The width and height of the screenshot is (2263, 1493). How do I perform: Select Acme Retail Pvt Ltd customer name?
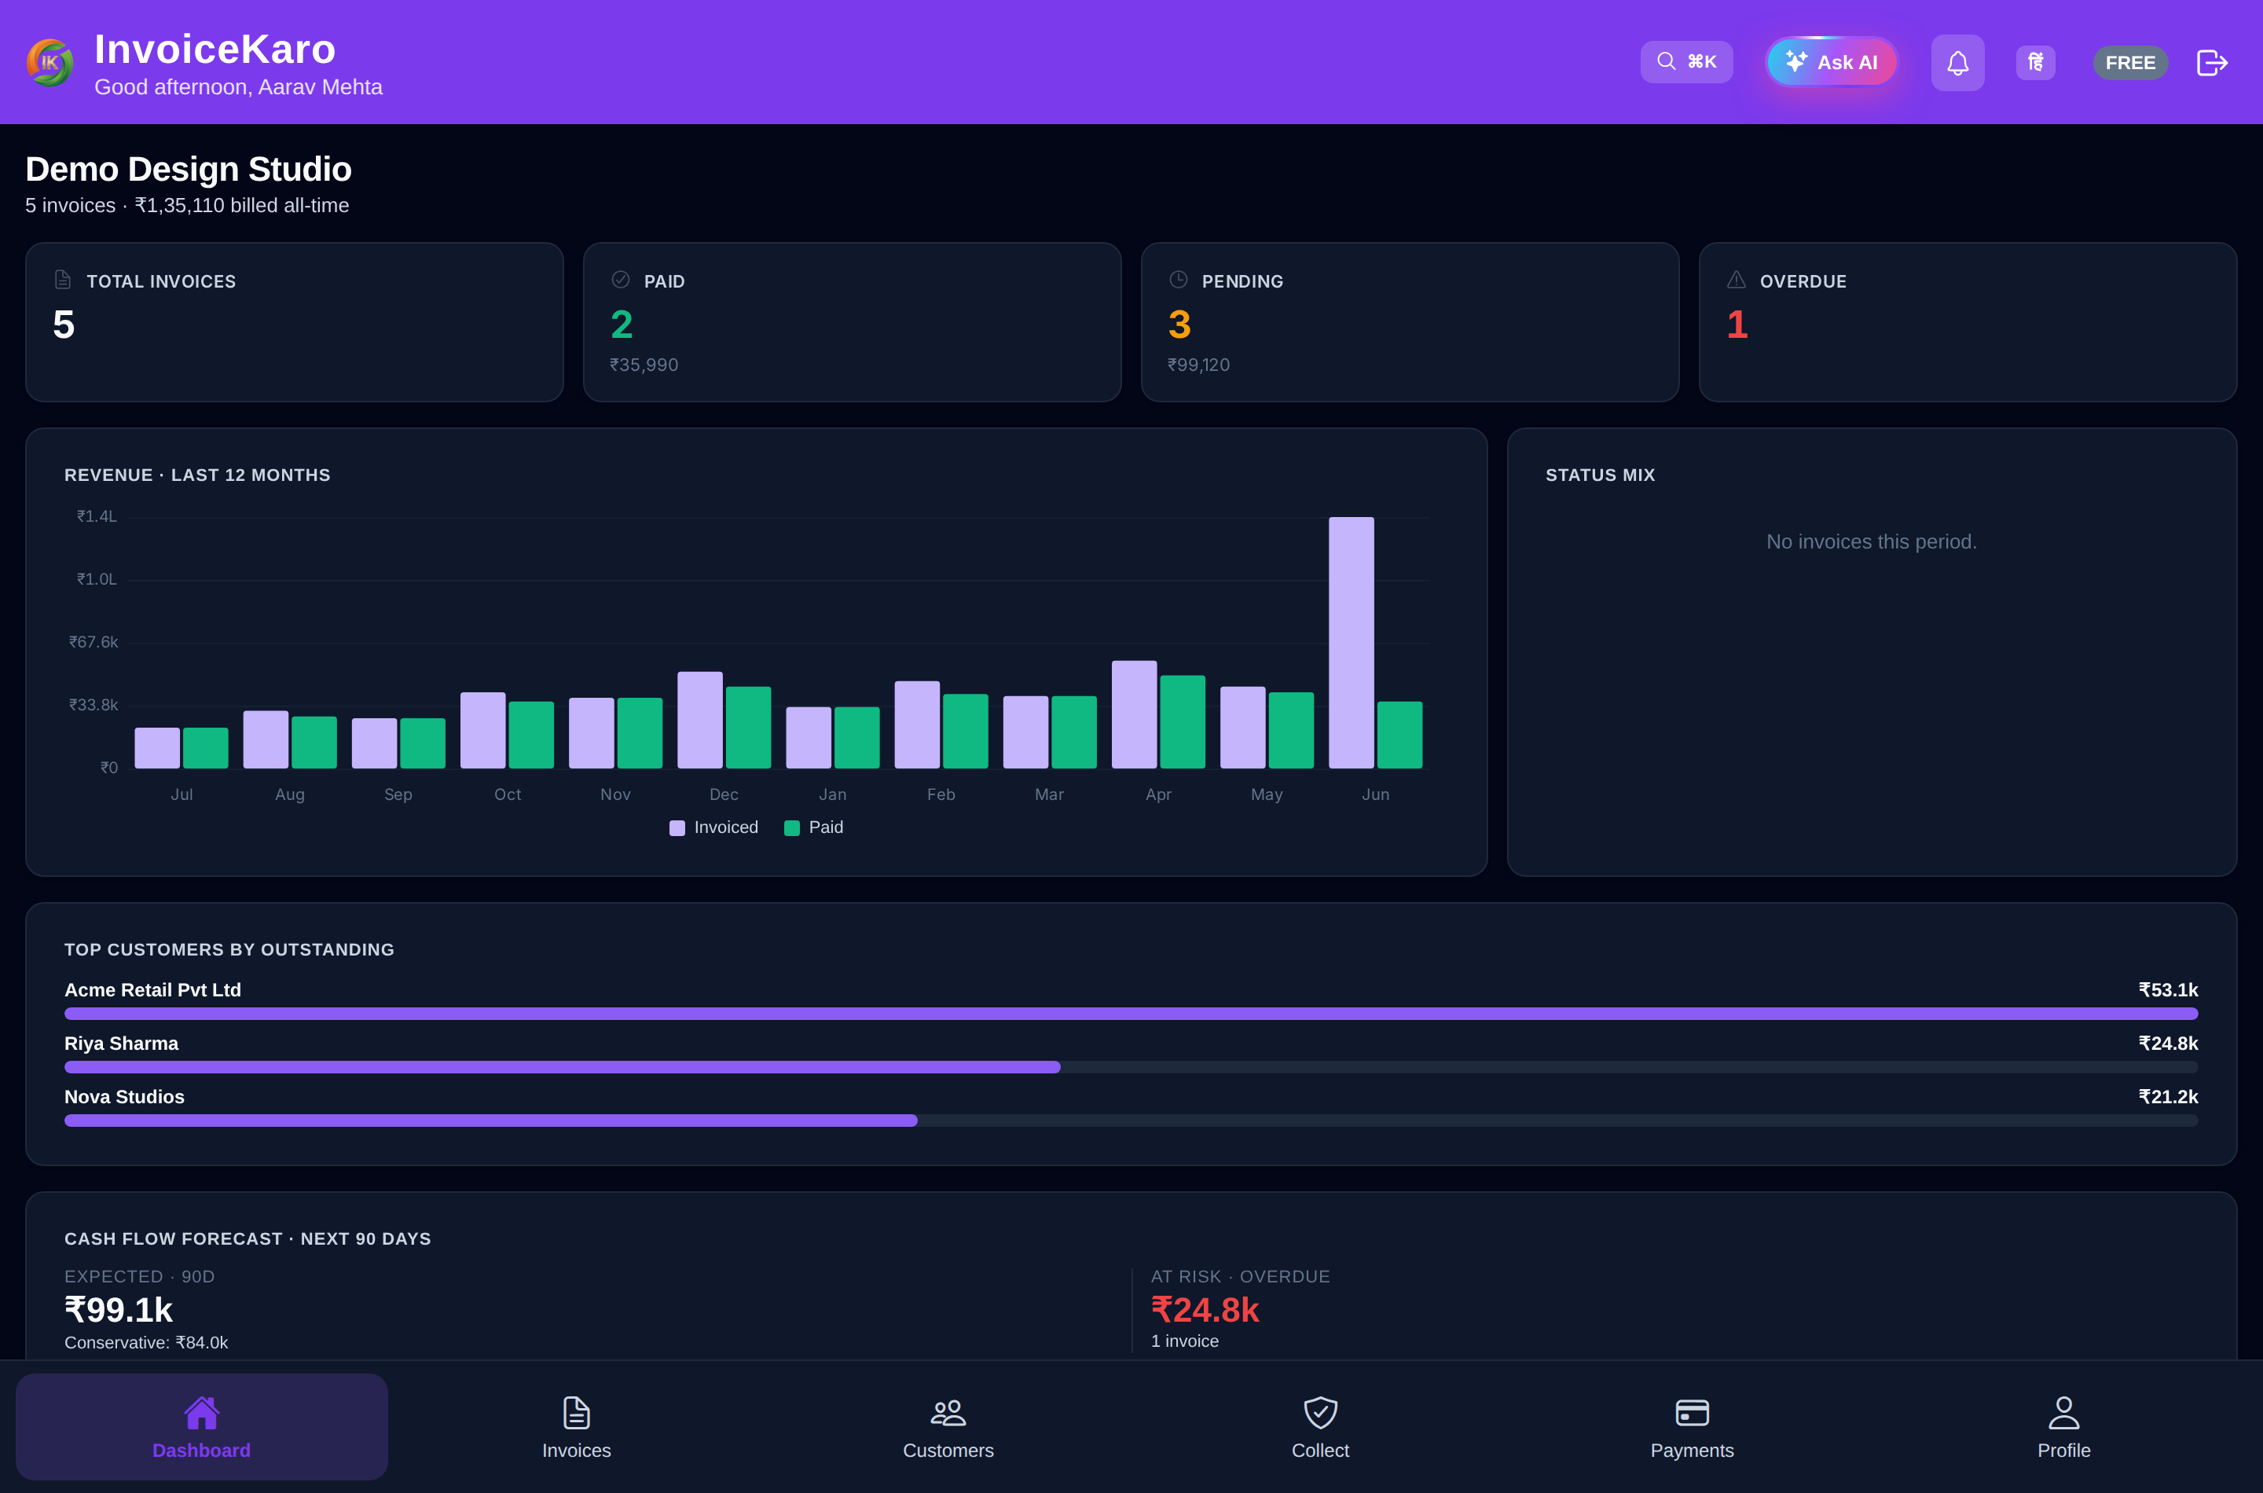coord(152,990)
